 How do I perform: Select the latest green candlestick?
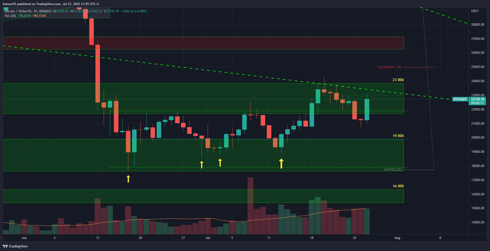tap(367, 110)
